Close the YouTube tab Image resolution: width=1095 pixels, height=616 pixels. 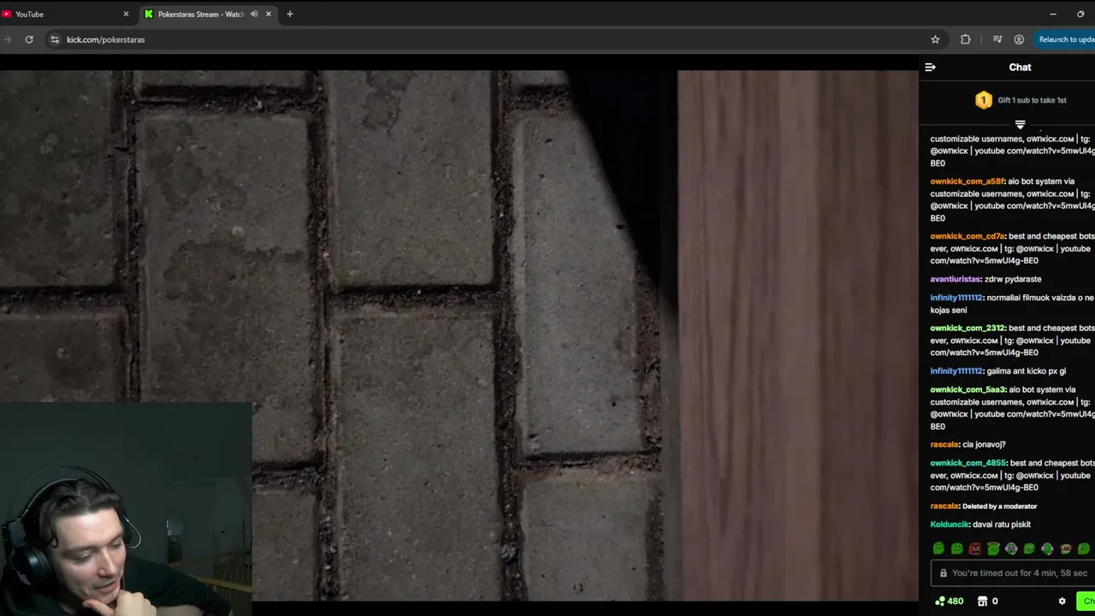126,14
